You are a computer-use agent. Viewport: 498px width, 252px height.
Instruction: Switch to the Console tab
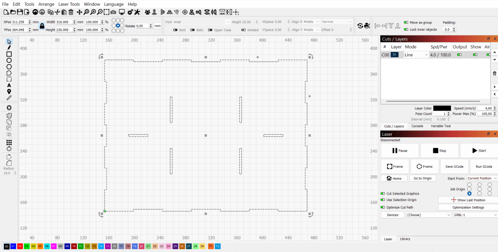click(417, 126)
